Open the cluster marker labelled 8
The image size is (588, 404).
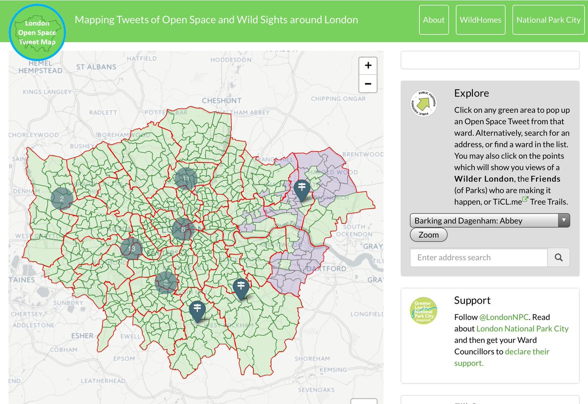183,229
